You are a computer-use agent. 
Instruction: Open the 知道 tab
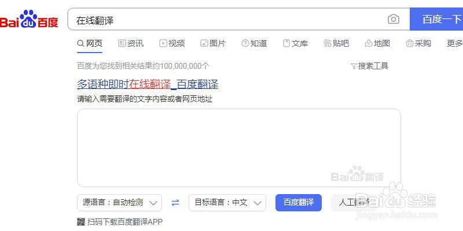pyautogui.click(x=254, y=44)
